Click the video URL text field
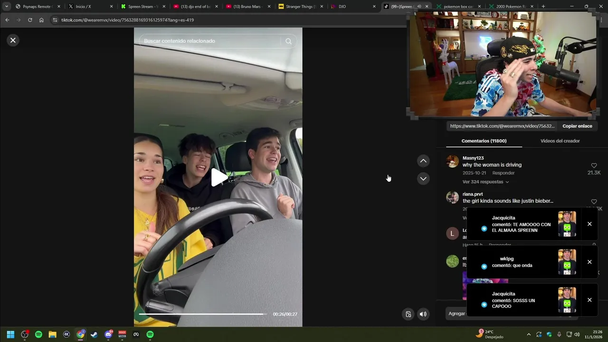 click(x=502, y=126)
